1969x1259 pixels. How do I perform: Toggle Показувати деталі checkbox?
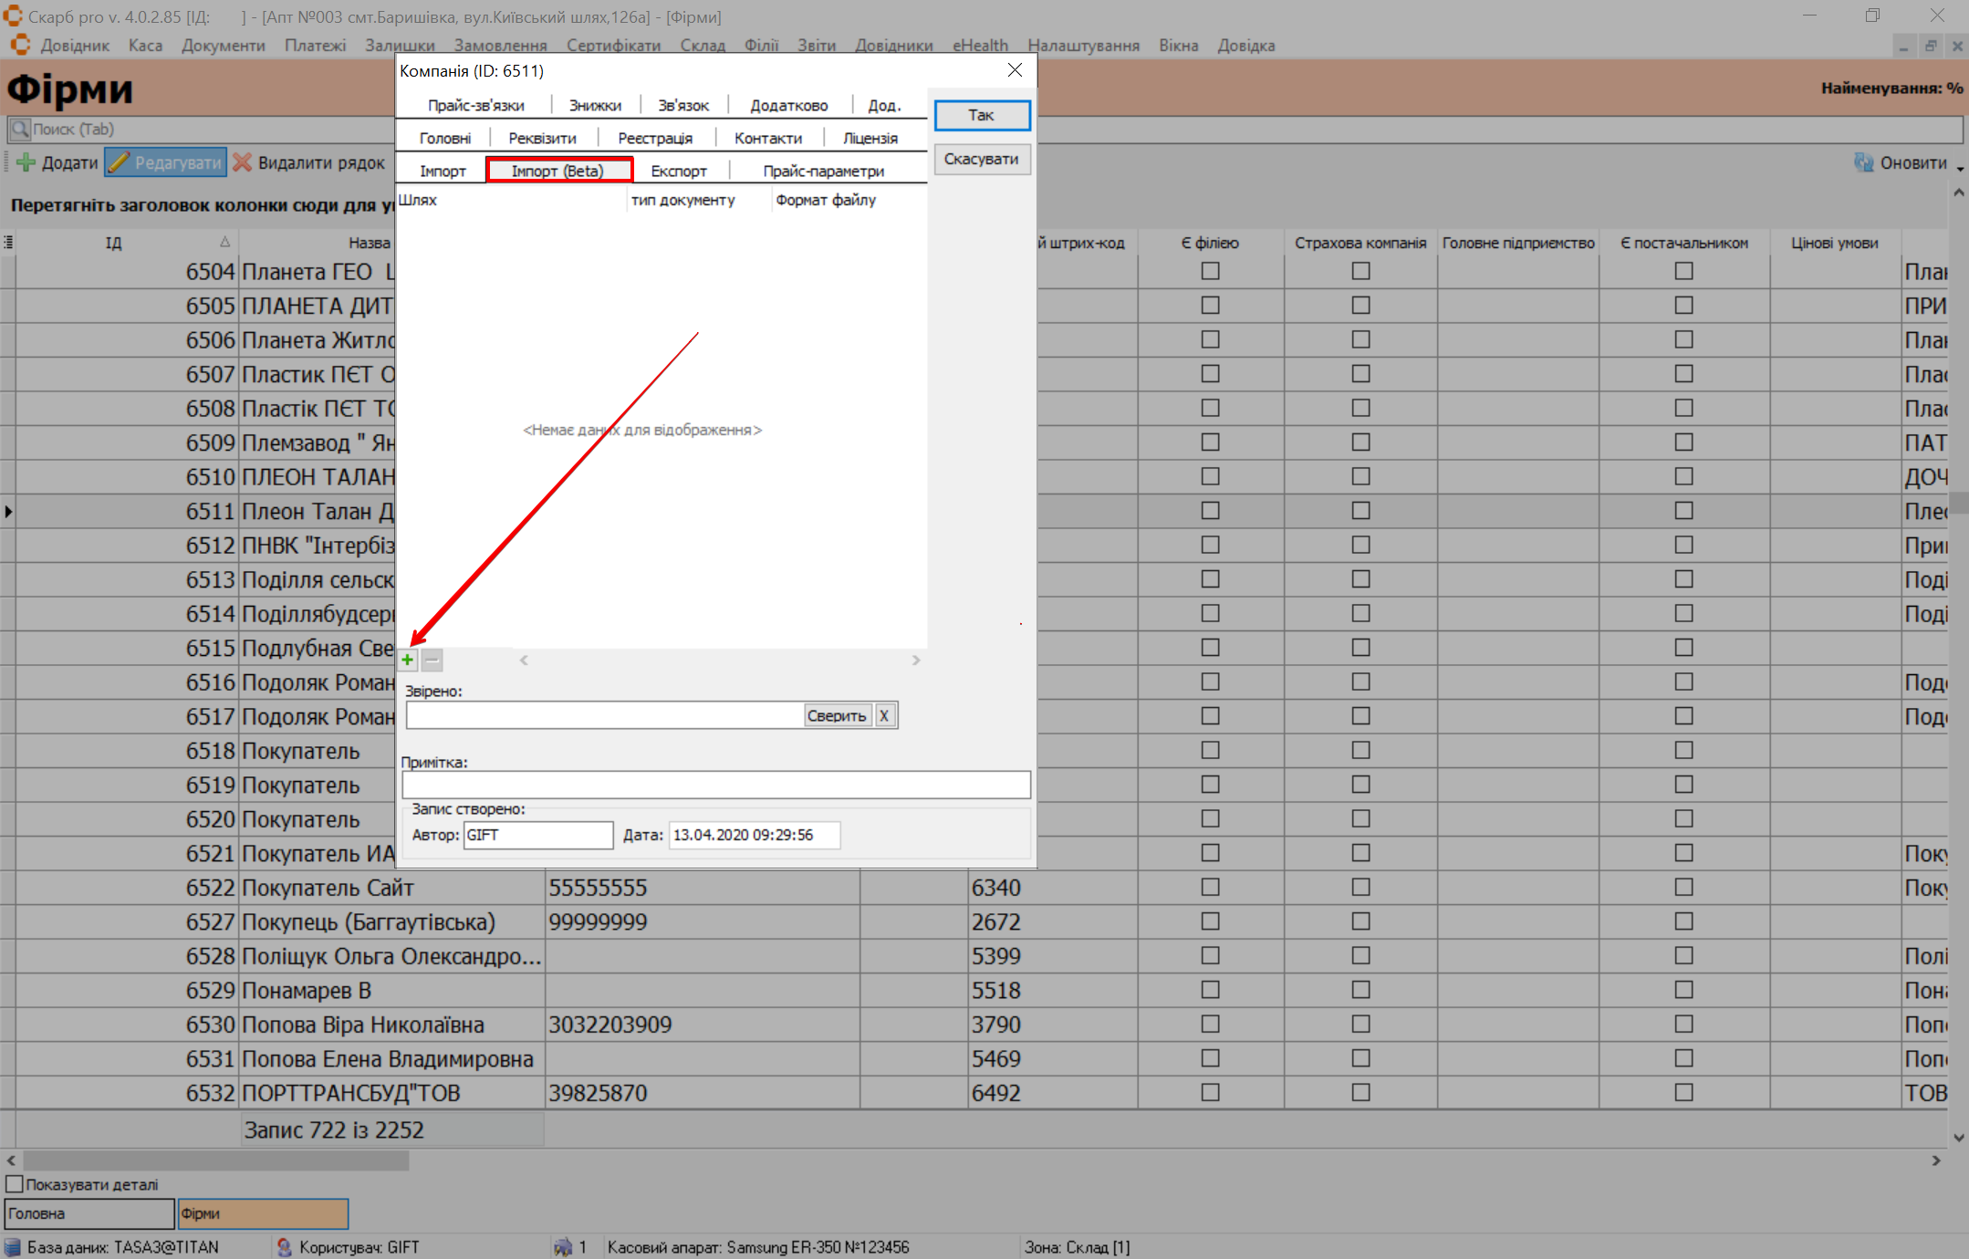(15, 1184)
